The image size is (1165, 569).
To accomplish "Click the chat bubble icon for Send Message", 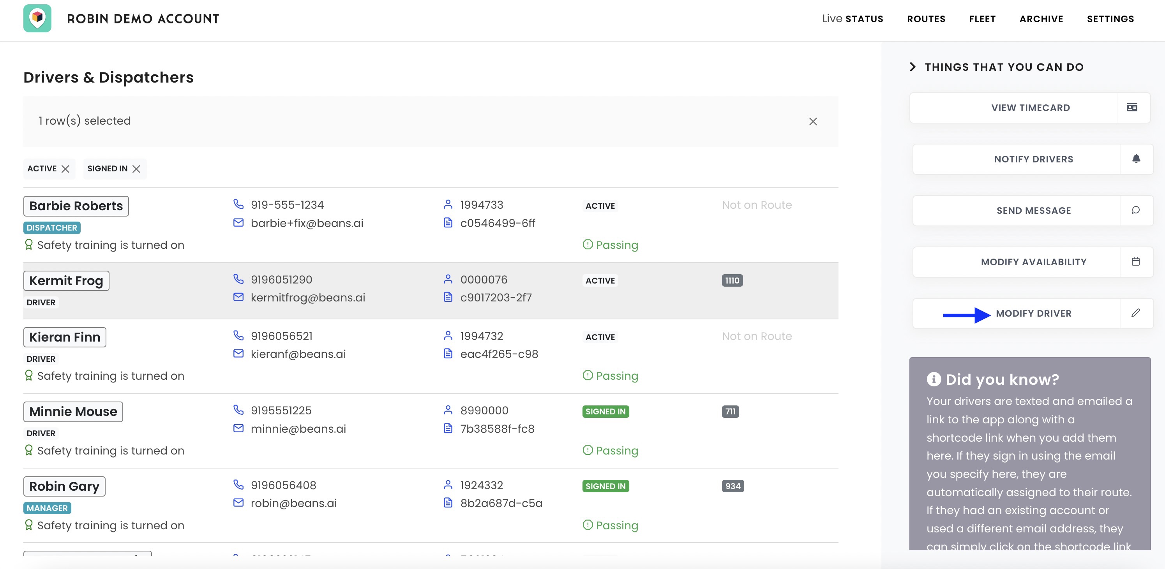I will click(1135, 210).
